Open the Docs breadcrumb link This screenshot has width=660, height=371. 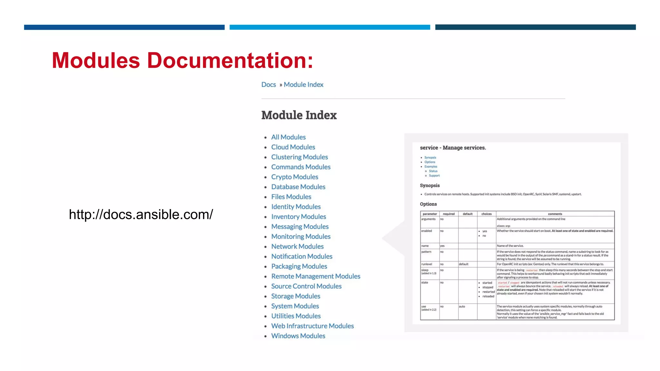pos(268,84)
